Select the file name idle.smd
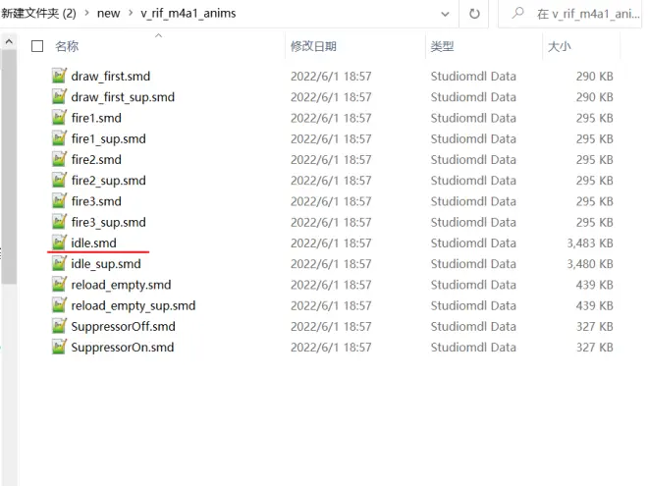The width and height of the screenshot is (648, 486). click(x=94, y=243)
